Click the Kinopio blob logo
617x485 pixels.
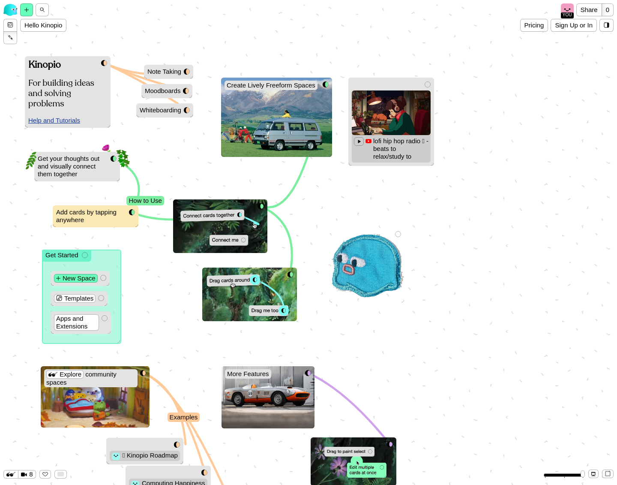coord(10,9)
